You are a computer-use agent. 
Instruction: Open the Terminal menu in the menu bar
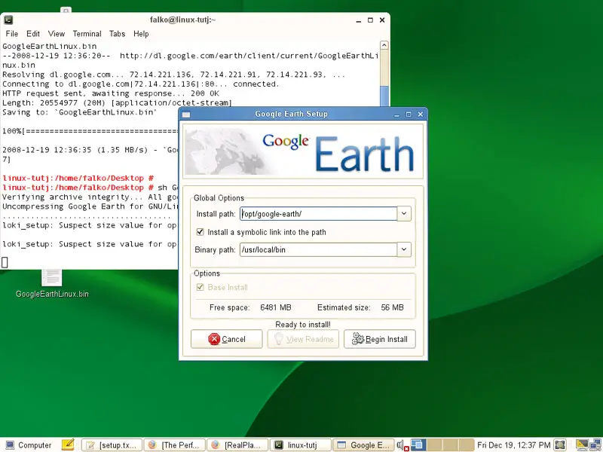[87, 34]
